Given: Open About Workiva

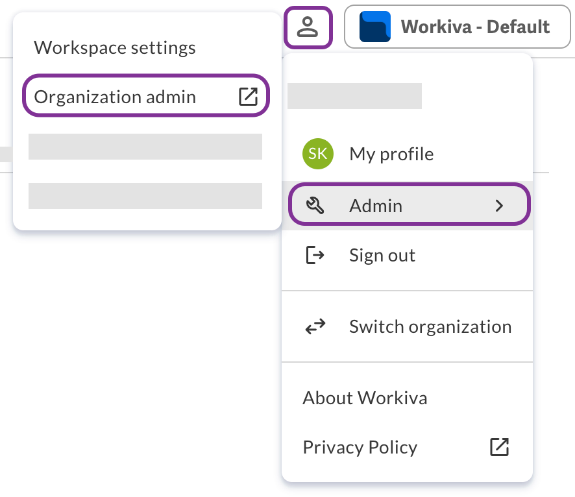Looking at the screenshot, I should pos(364,398).
